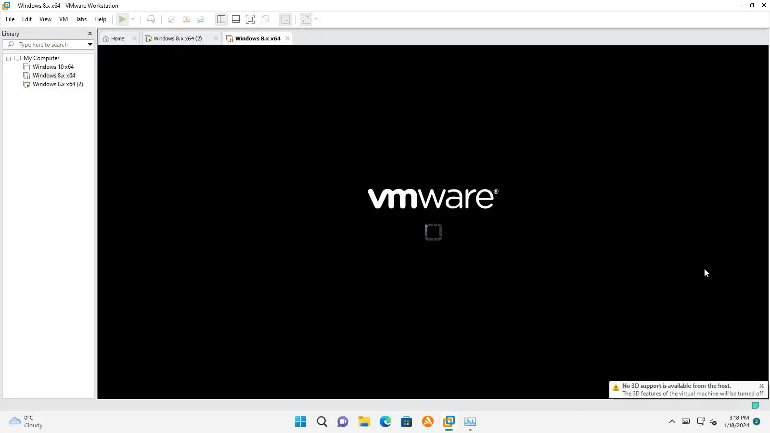Open Microsoft Store from taskbar

[407, 422]
